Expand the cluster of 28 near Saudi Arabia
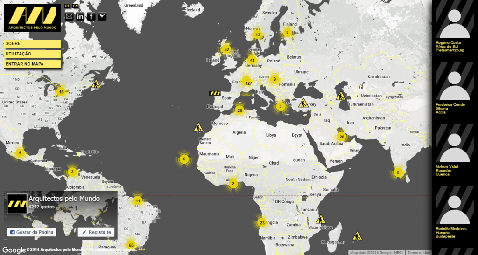This screenshot has width=478, height=255. (x=342, y=137)
